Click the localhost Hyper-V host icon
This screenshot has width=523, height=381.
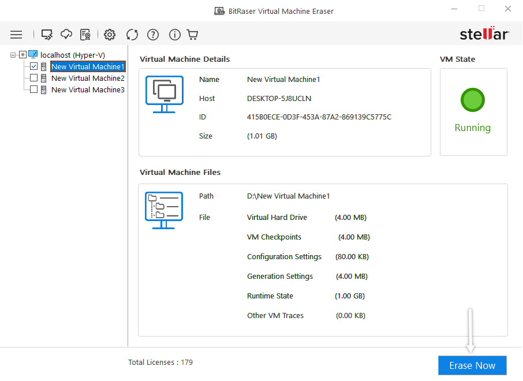33,54
